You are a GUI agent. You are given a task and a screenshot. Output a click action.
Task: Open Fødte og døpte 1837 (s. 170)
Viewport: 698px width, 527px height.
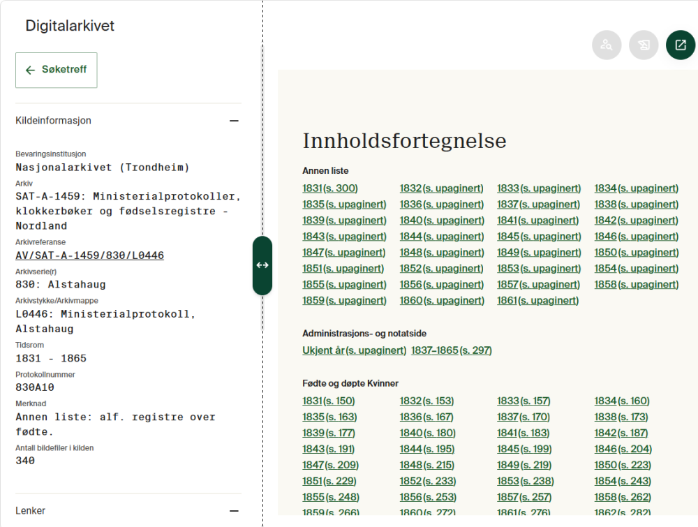click(523, 417)
